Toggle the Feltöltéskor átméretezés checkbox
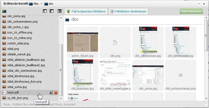This screenshot has width=209, height=108. [x=112, y=11]
